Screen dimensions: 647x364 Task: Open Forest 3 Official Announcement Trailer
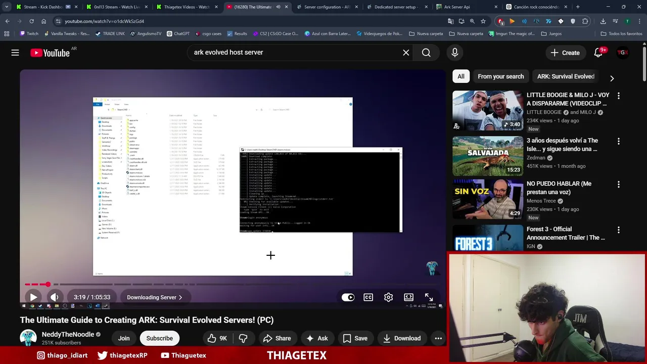[566, 233]
